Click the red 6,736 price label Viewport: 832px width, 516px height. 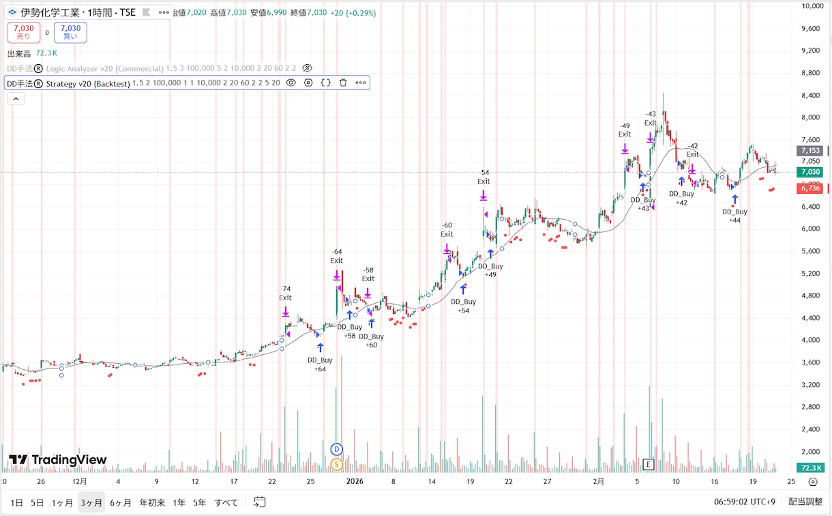(x=809, y=188)
